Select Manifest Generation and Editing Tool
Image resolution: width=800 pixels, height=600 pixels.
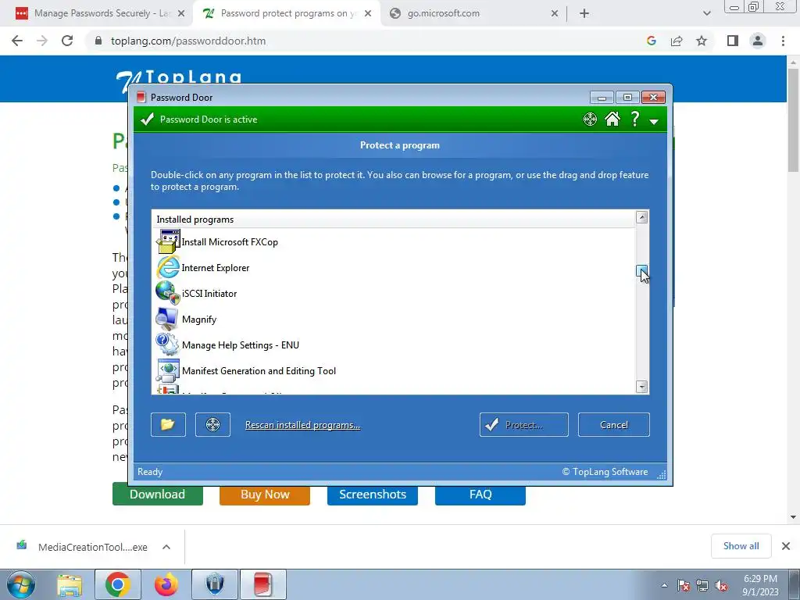click(394, 371)
